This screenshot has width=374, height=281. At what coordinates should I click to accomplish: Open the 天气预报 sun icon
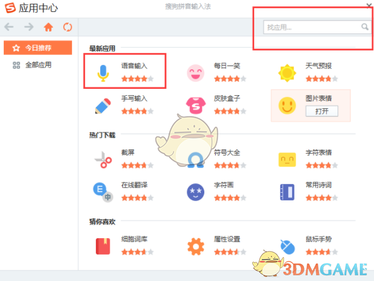click(287, 73)
